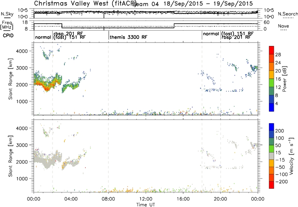The image size is (298, 207).
Task: Click the 'CPID' row label
Action: pyautogui.click(x=8, y=35)
